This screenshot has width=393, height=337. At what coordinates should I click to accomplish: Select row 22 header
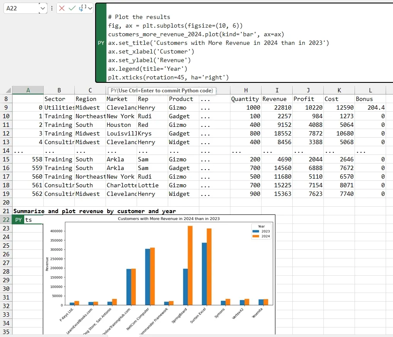(6, 220)
